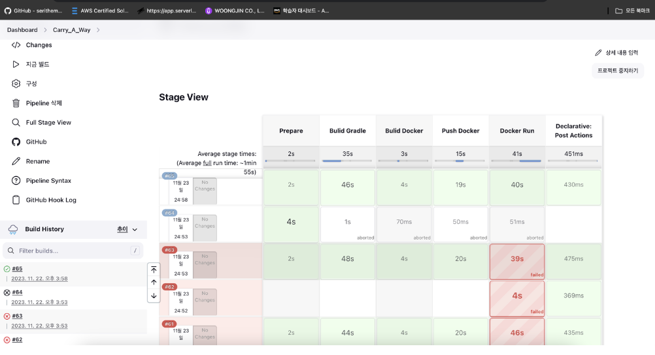Screen dimensions: 655x355
Task: Open the 학습자 대시보드 bookmark
Action: click(301, 11)
